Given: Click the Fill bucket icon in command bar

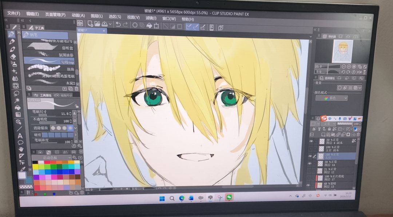Looking at the screenshot, I should [149, 25].
